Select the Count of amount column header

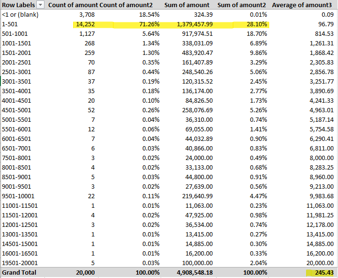(x=73, y=5)
